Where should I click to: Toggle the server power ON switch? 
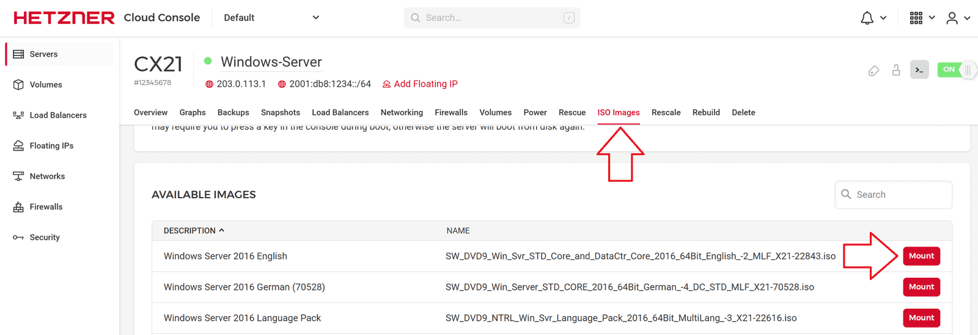click(x=956, y=70)
